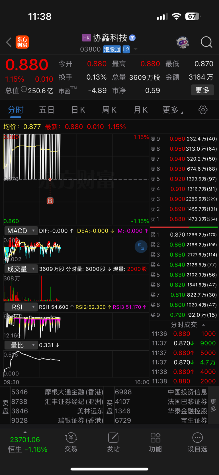
Task: Open the RSI indicator dropdown
Action: pos(21,307)
